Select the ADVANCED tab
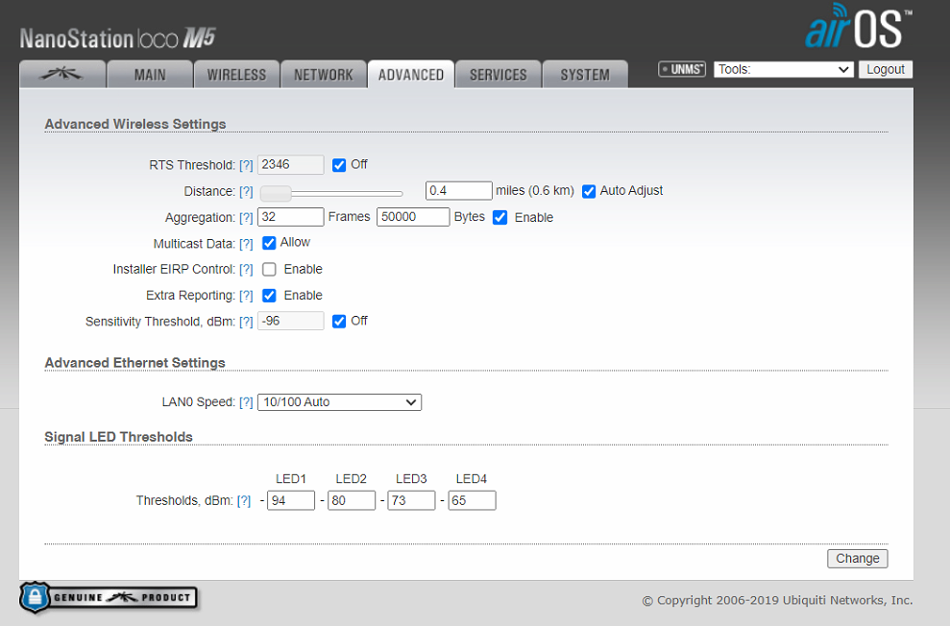 (411, 75)
